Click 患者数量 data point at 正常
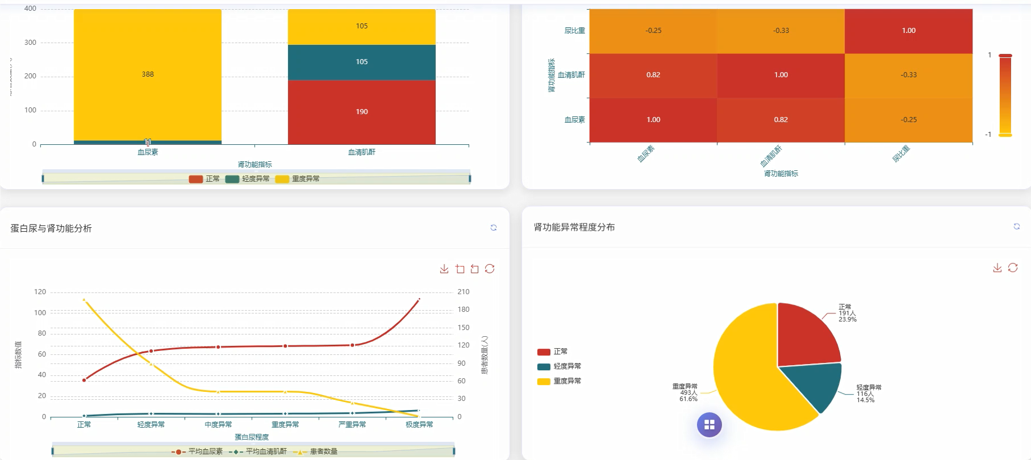Screen dimensions: 1031x460 point(84,300)
